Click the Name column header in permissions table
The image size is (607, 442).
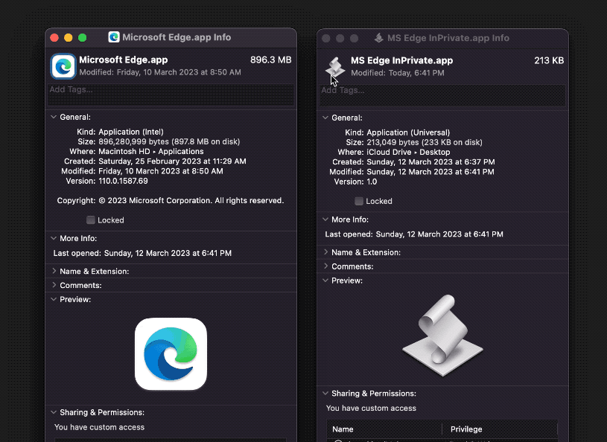(x=343, y=429)
